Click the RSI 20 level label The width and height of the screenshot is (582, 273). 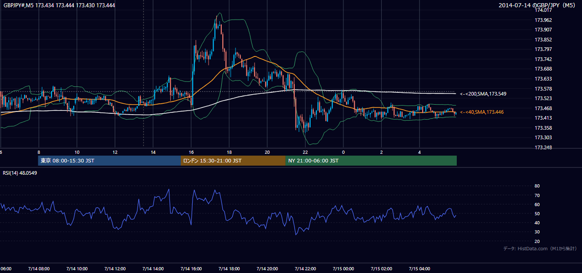tap(537, 242)
